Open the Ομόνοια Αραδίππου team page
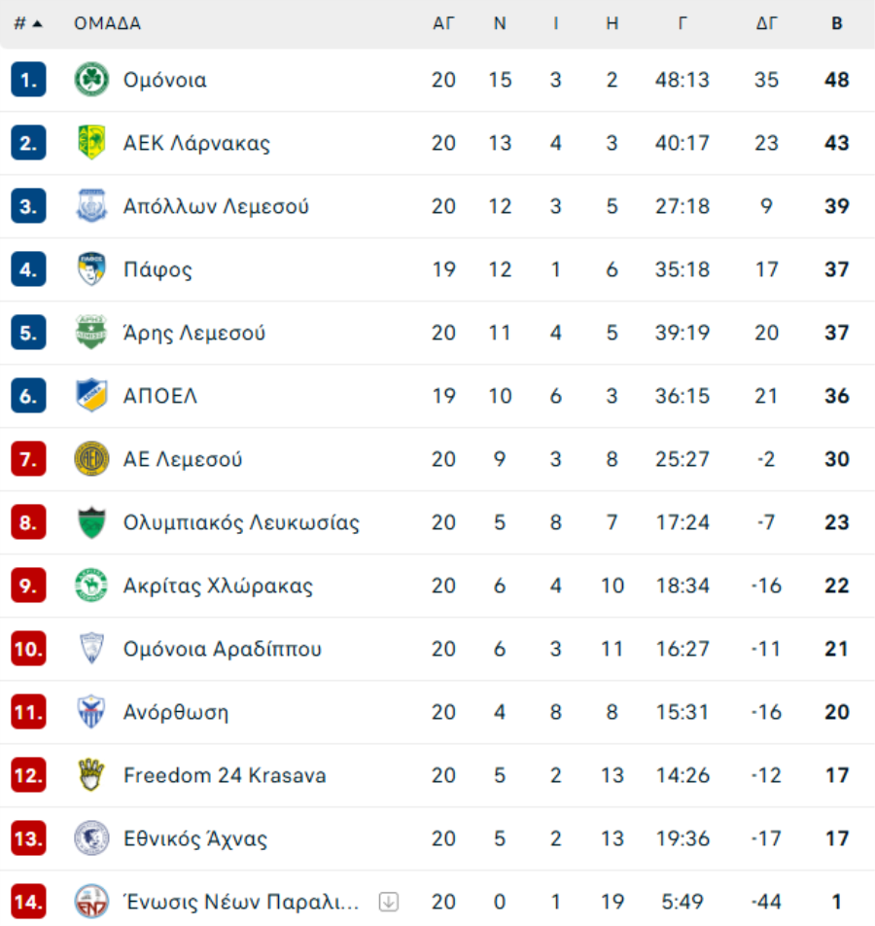This screenshot has width=875, height=926. (x=223, y=649)
